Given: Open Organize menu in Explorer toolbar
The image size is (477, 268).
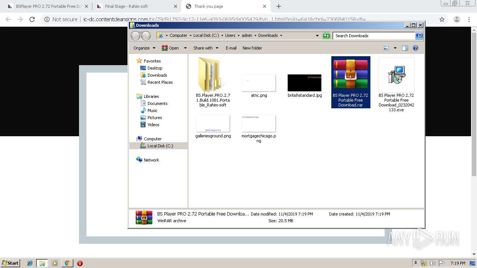Looking at the screenshot, I should pos(144,48).
